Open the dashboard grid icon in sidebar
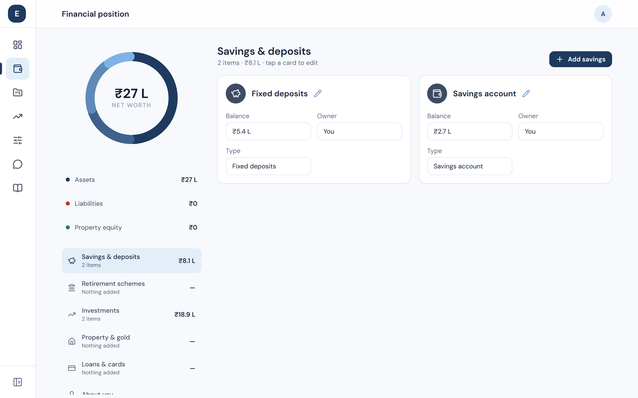Screen dimensions: 638x398 [x=17, y=45]
